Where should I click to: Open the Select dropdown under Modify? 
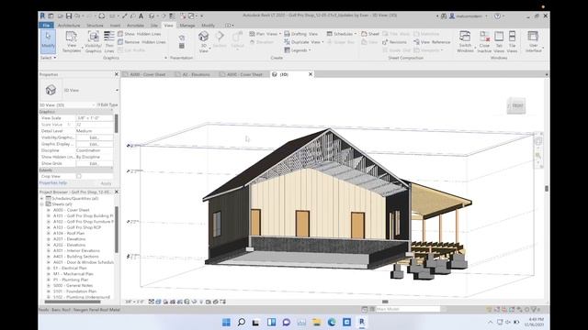point(48,58)
